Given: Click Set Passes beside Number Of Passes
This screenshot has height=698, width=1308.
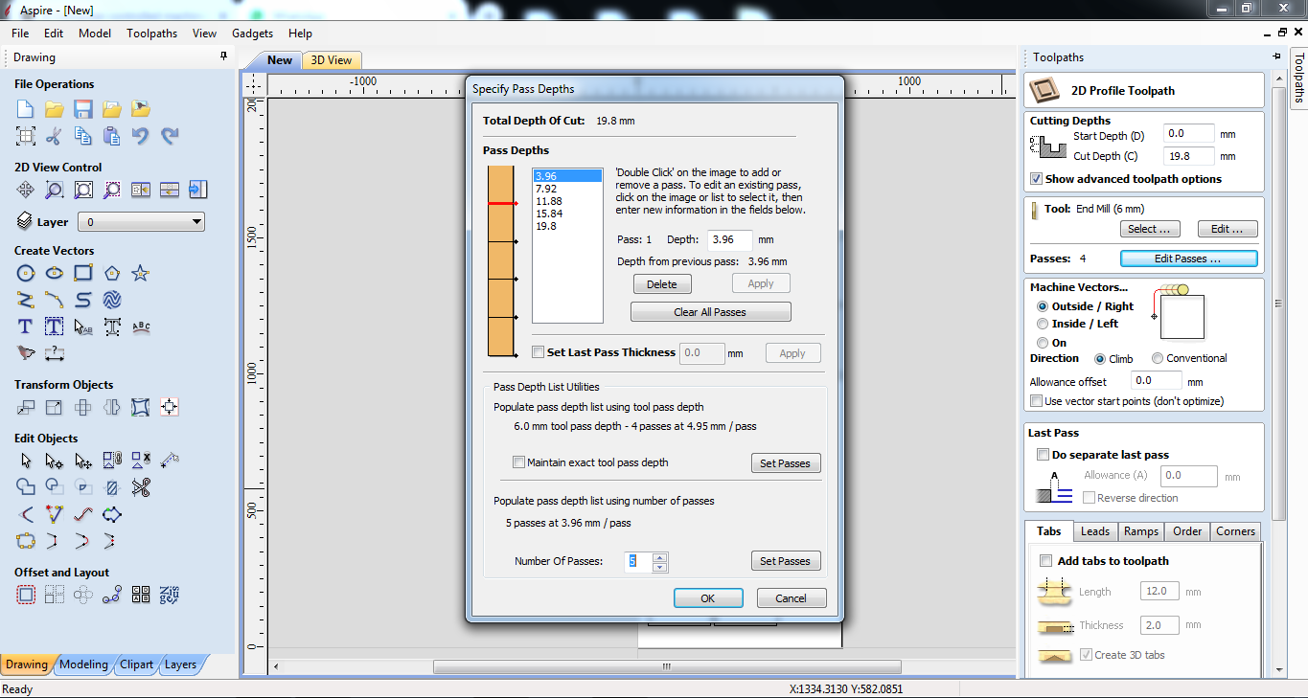Looking at the screenshot, I should point(785,561).
